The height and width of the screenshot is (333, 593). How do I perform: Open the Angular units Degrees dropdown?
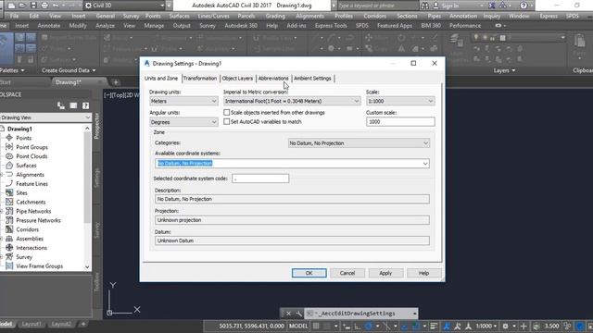183,122
